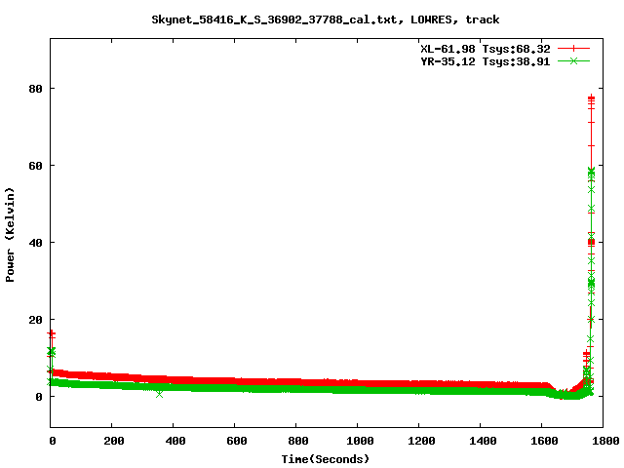Screen dimensions: 624x468
Task: Click the red peak point near 78 Kelvin
Action: [592, 97]
